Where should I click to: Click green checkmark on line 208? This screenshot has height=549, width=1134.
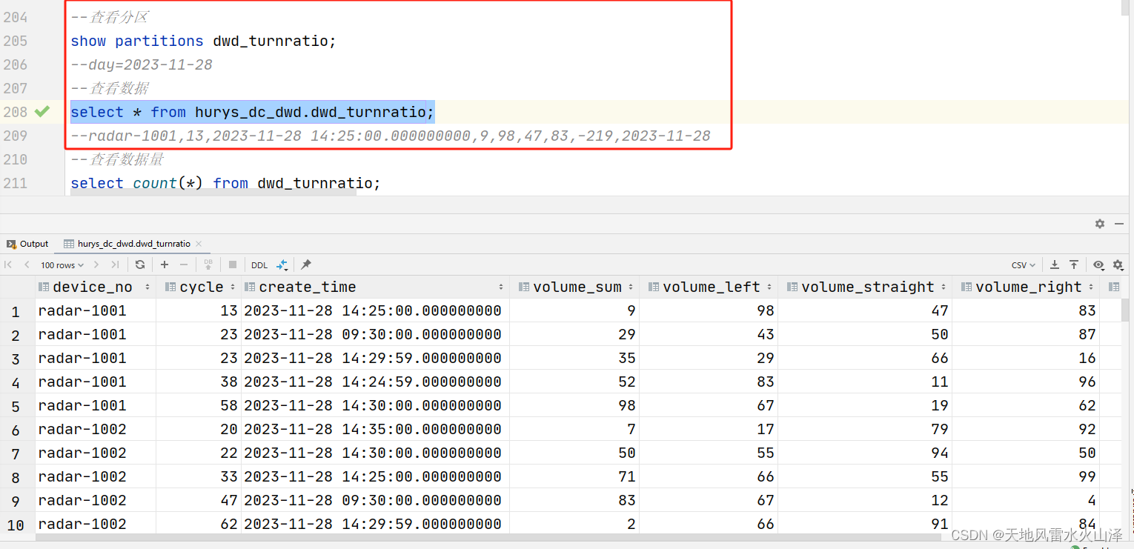42,112
